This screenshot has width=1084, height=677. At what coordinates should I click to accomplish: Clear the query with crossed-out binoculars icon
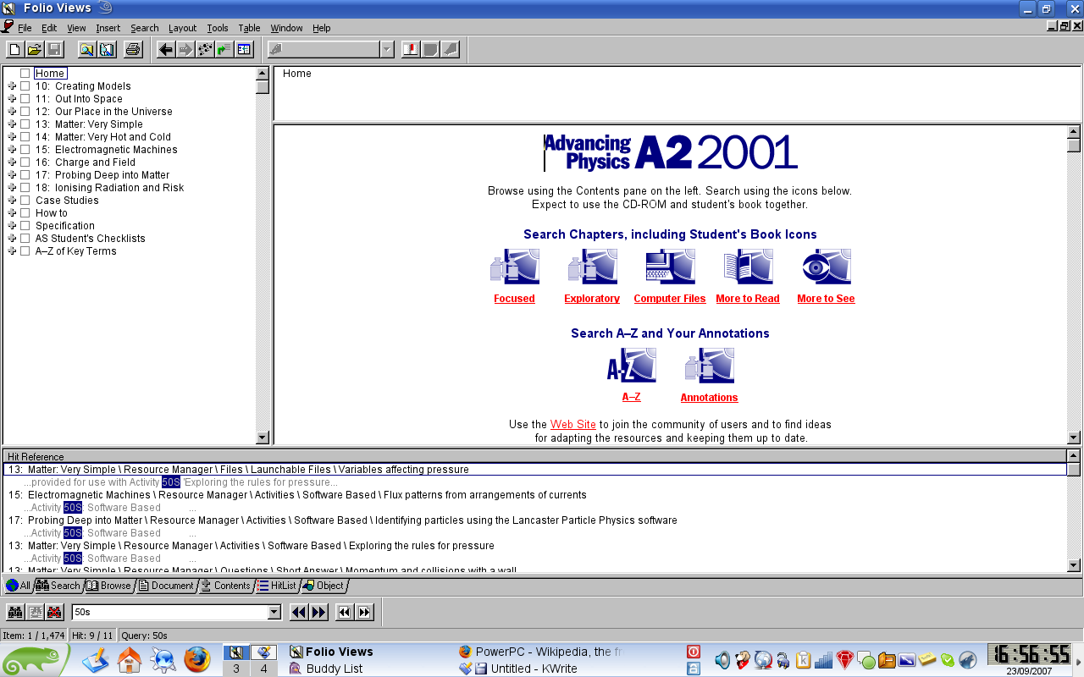click(x=54, y=612)
